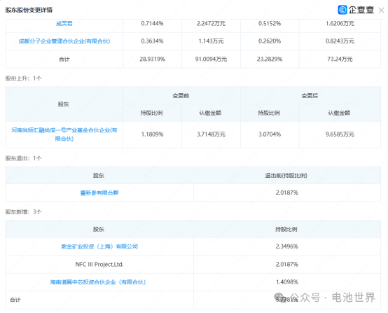388x313 pixels.
Task: Open exited shareholder 雷新参有限合伙 link
Action: (x=99, y=193)
